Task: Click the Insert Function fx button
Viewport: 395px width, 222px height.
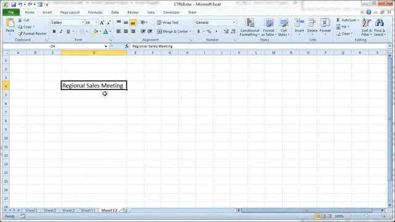Action: point(127,46)
